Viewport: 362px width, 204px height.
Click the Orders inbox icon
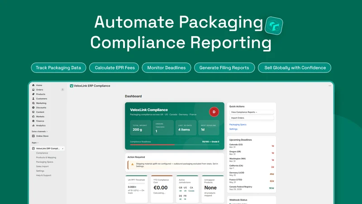pyautogui.click(x=33, y=90)
